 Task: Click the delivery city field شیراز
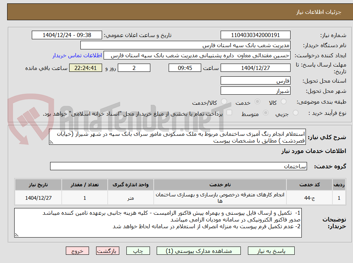tap(255, 91)
